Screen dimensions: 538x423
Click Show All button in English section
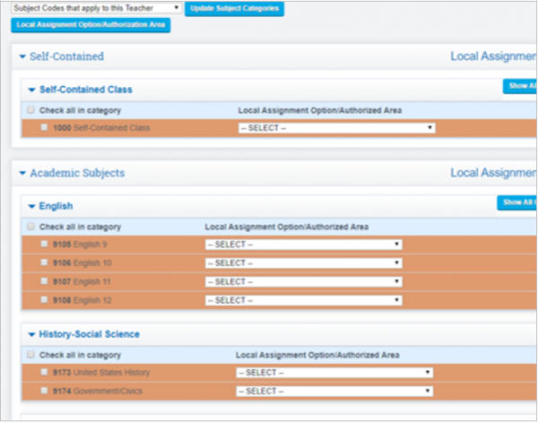tap(518, 203)
